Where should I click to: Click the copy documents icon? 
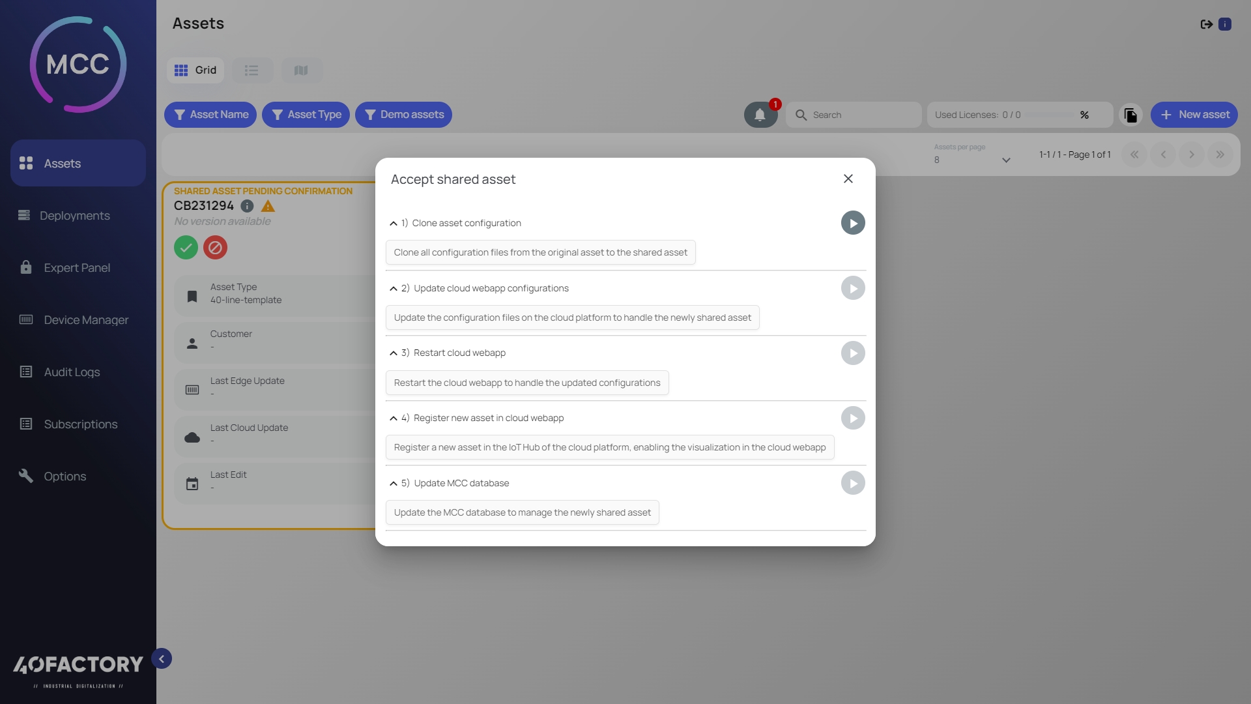[1130, 115]
